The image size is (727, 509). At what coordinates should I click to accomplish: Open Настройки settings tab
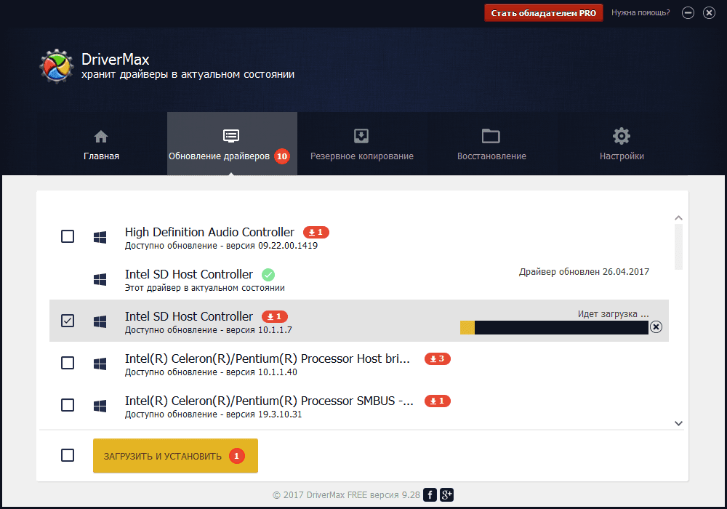tap(622, 144)
